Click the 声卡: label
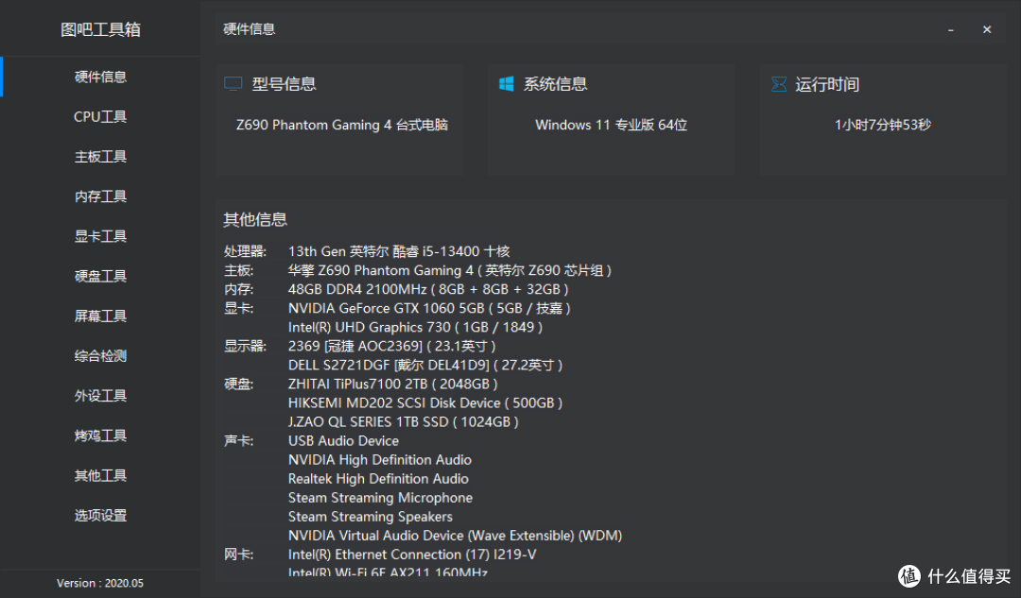 (238, 440)
